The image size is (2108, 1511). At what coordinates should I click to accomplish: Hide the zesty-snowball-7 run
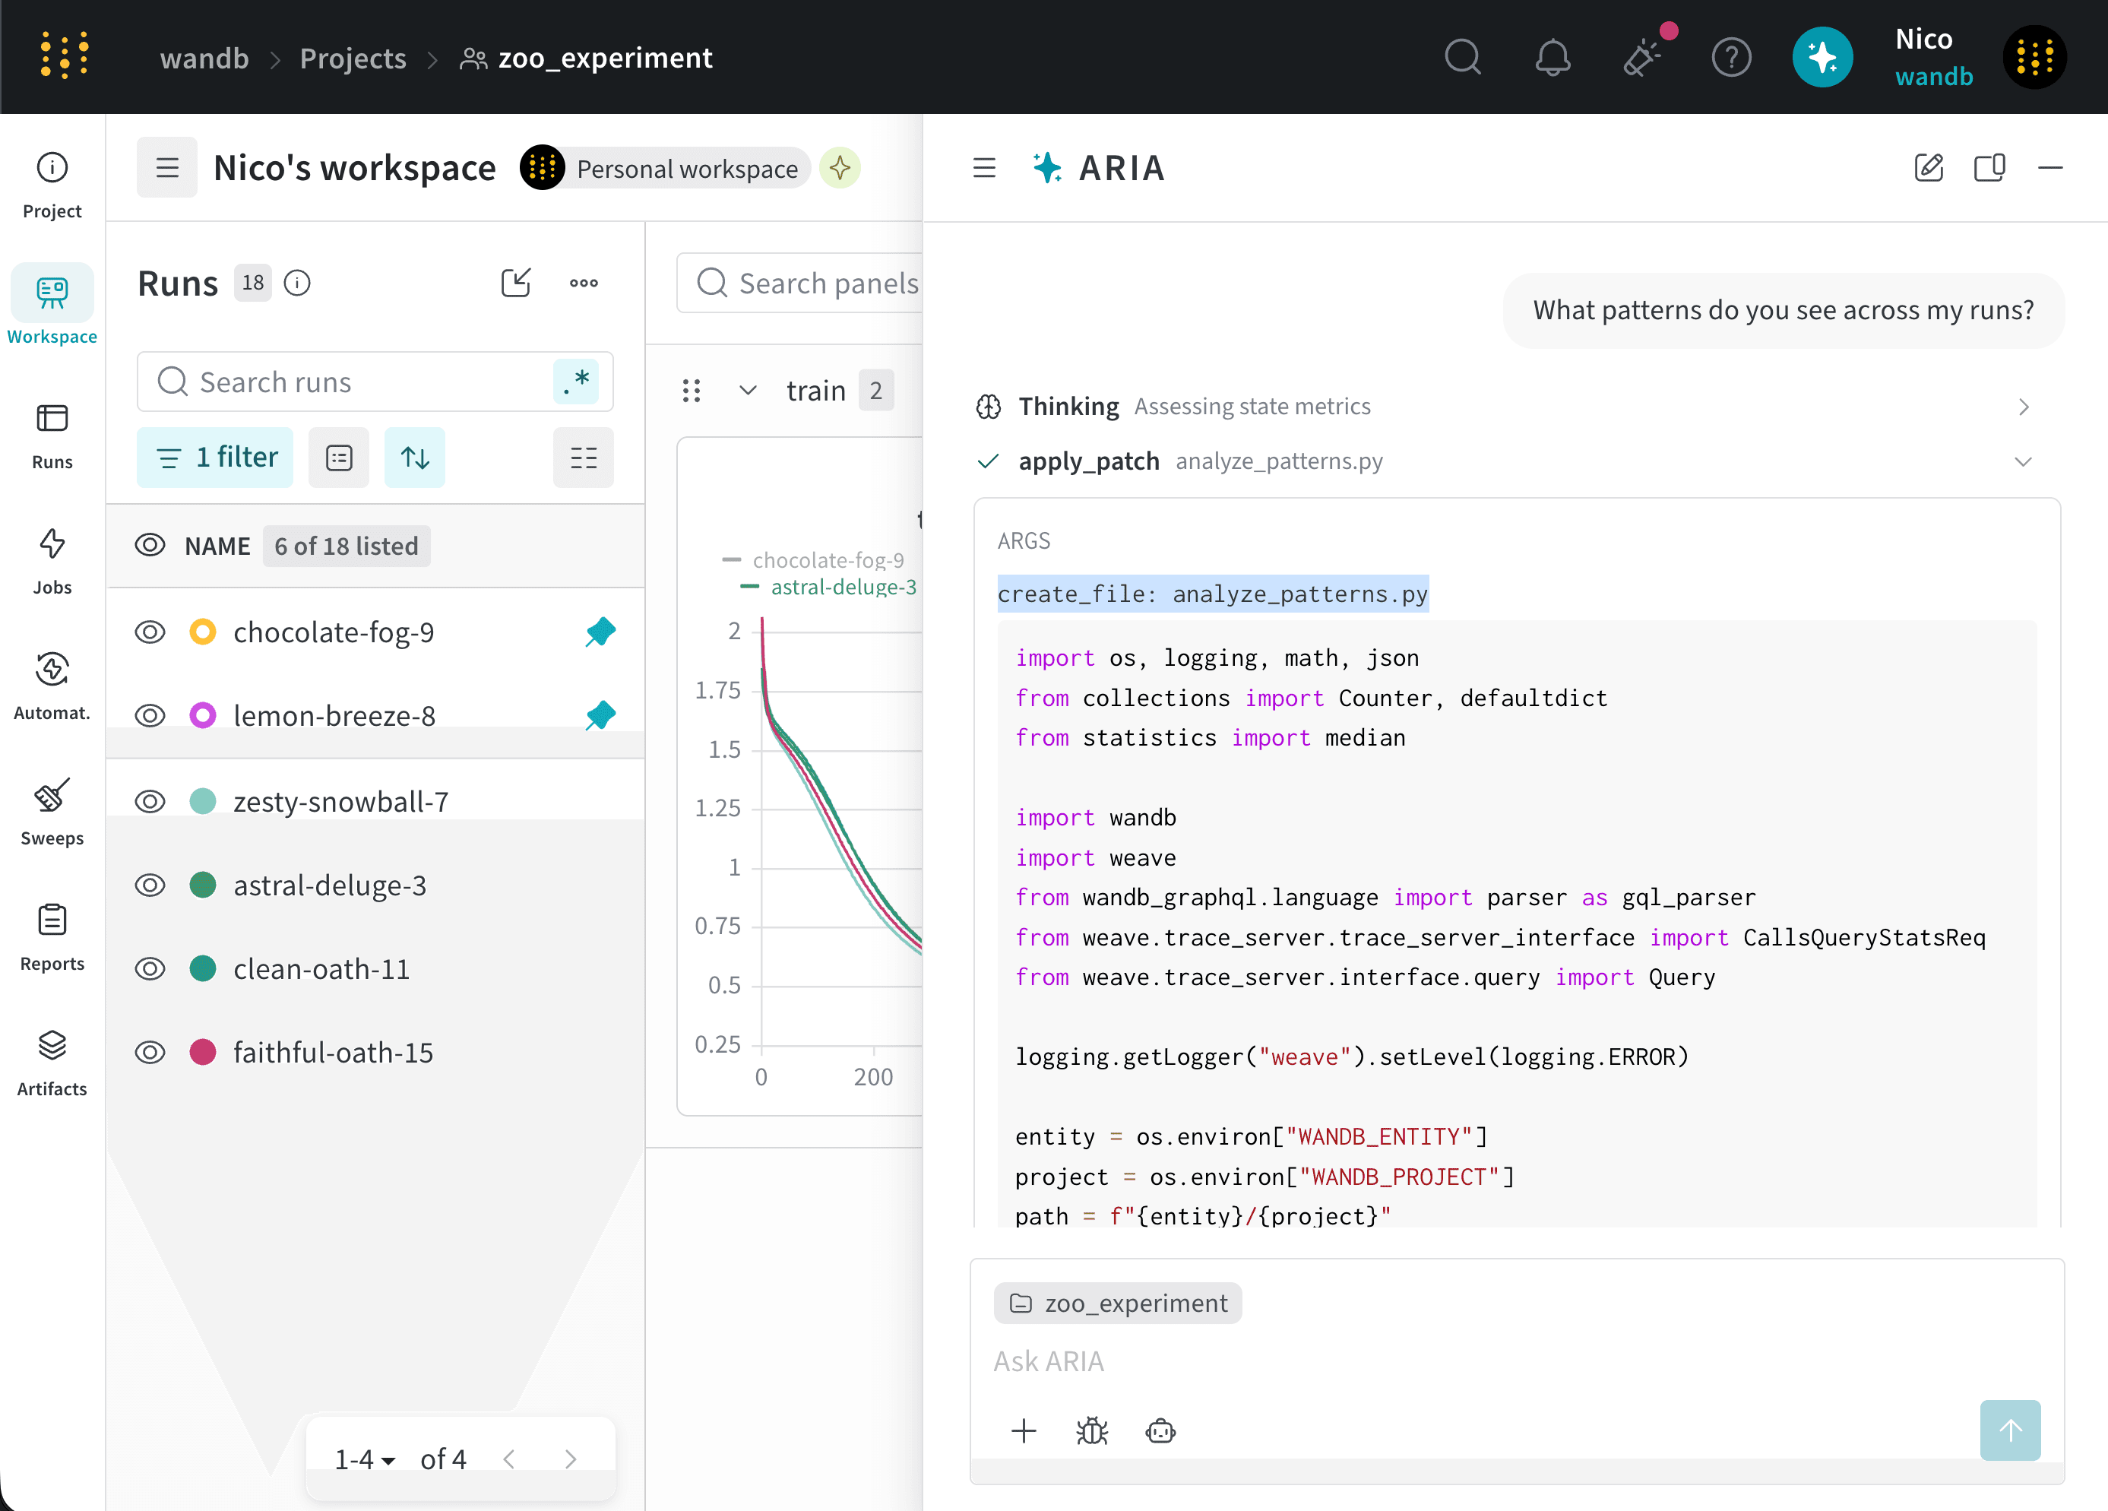pyautogui.click(x=150, y=800)
